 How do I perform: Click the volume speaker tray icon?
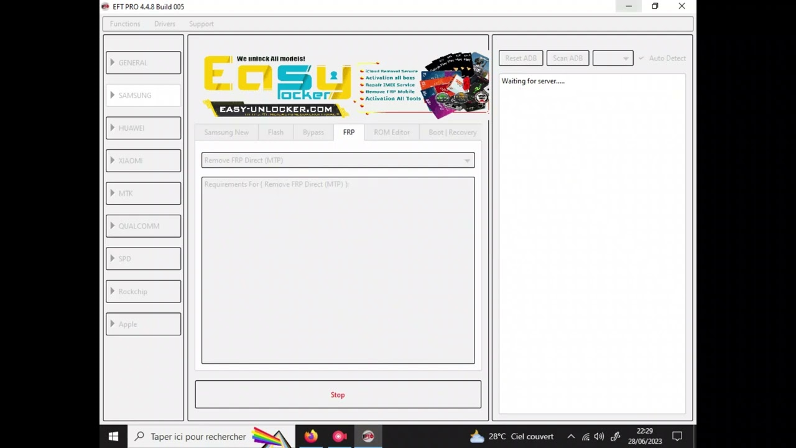coord(599,436)
